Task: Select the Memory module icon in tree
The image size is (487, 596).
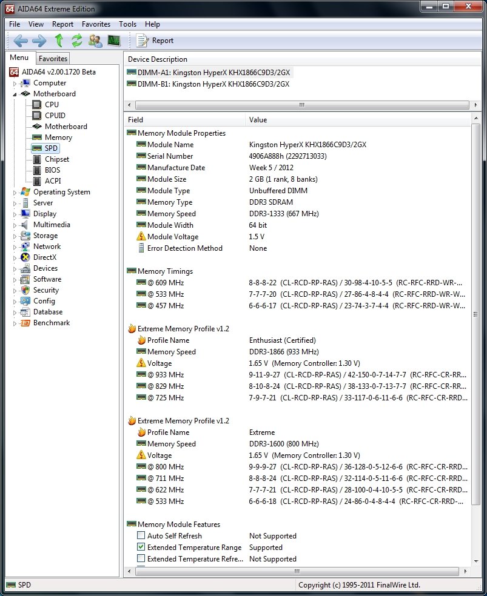Action: pyautogui.click(x=37, y=137)
